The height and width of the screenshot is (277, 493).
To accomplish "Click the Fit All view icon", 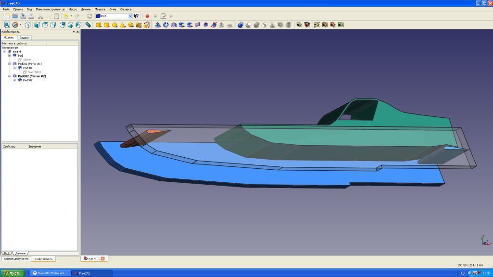I will (7, 25).
